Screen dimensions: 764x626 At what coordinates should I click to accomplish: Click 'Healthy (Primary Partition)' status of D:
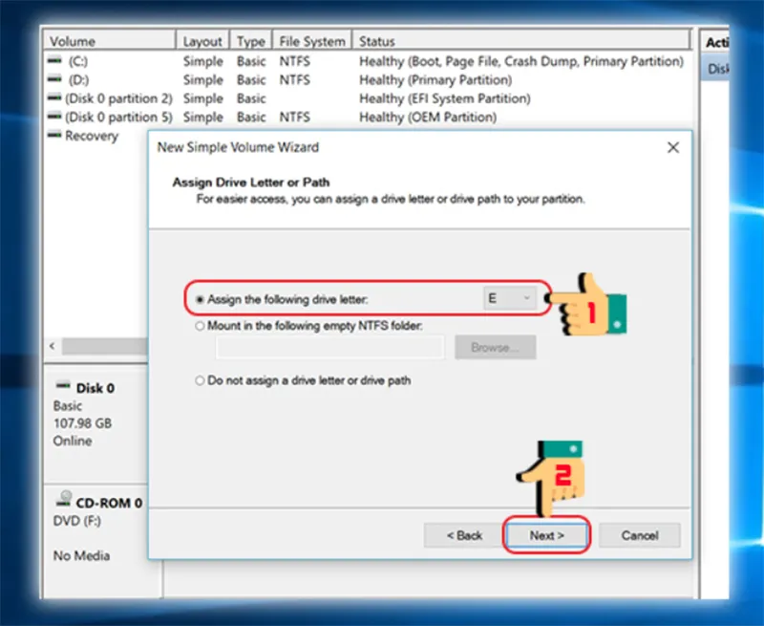coord(435,80)
